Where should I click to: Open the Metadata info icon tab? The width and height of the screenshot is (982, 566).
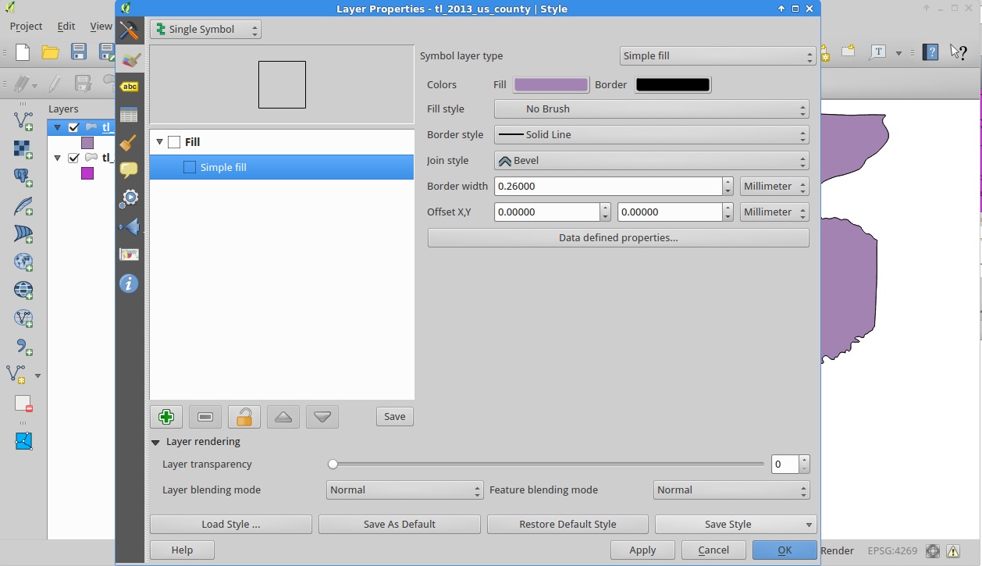pos(130,283)
